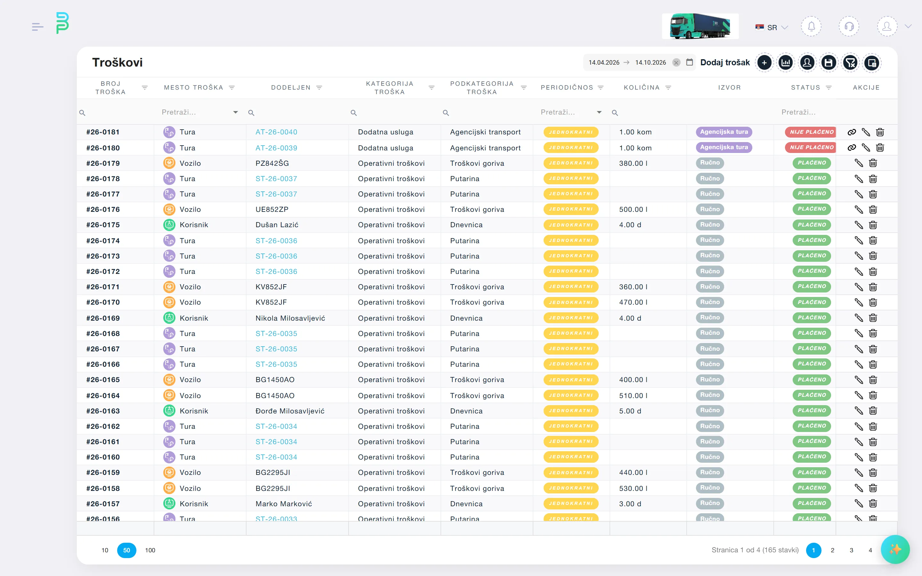Click the person icon in toolbar
Viewport: 922px width, 576px height.
[807, 62]
